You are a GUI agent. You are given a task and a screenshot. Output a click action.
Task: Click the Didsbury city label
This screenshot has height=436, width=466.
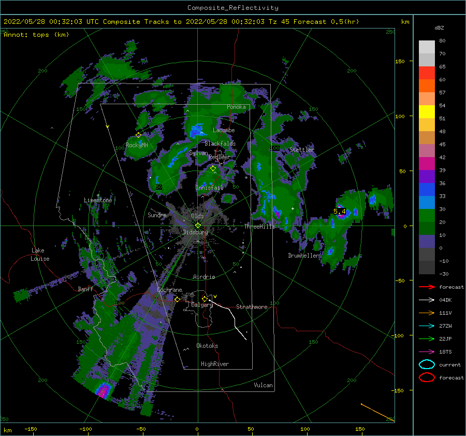coord(195,232)
